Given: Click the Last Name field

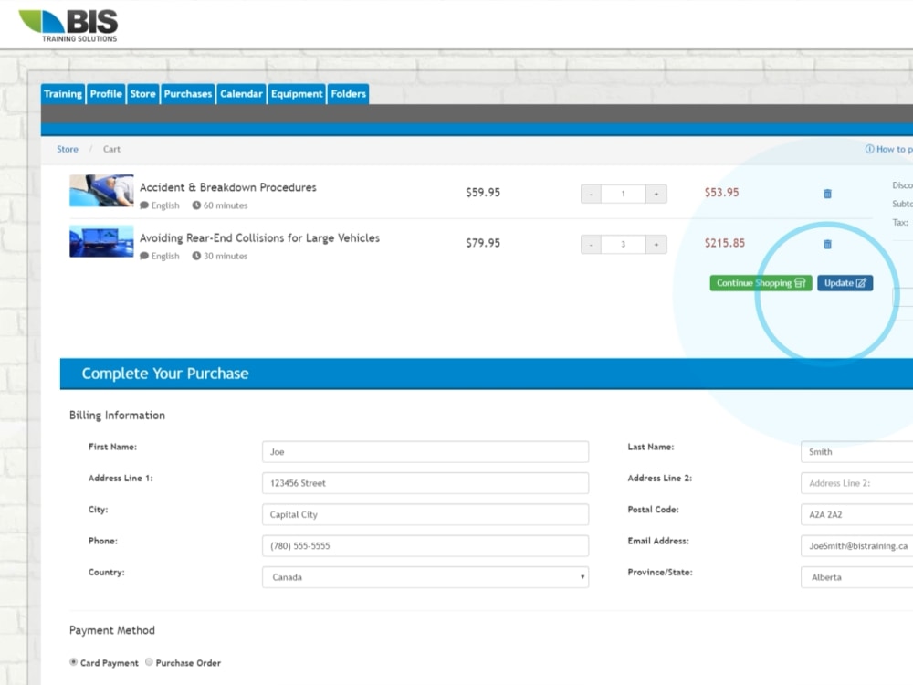Looking at the screenshot, I should coord(856,452).
